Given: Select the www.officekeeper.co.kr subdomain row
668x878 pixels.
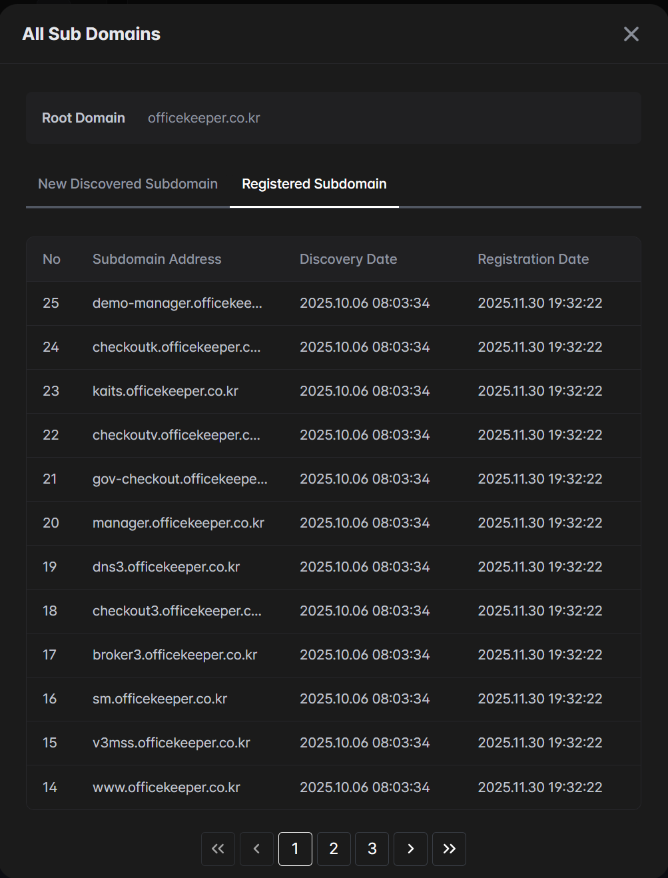Looking at the screenshot, I should coord(166,787).
